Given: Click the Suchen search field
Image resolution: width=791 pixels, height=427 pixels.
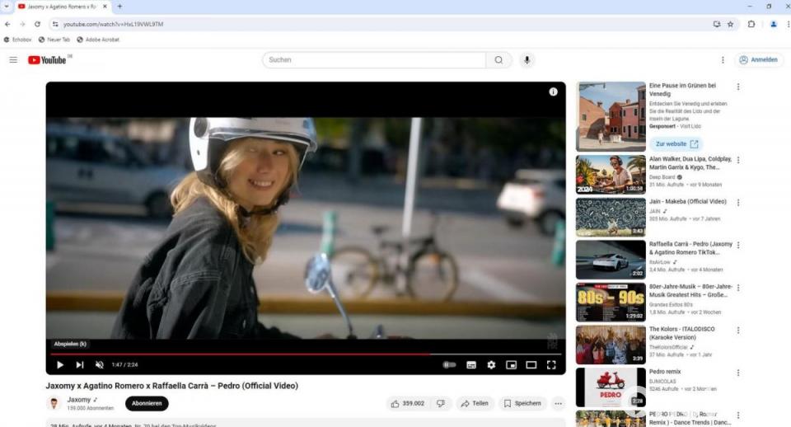Looking at the screenshot, I should (x=374, y=60).
